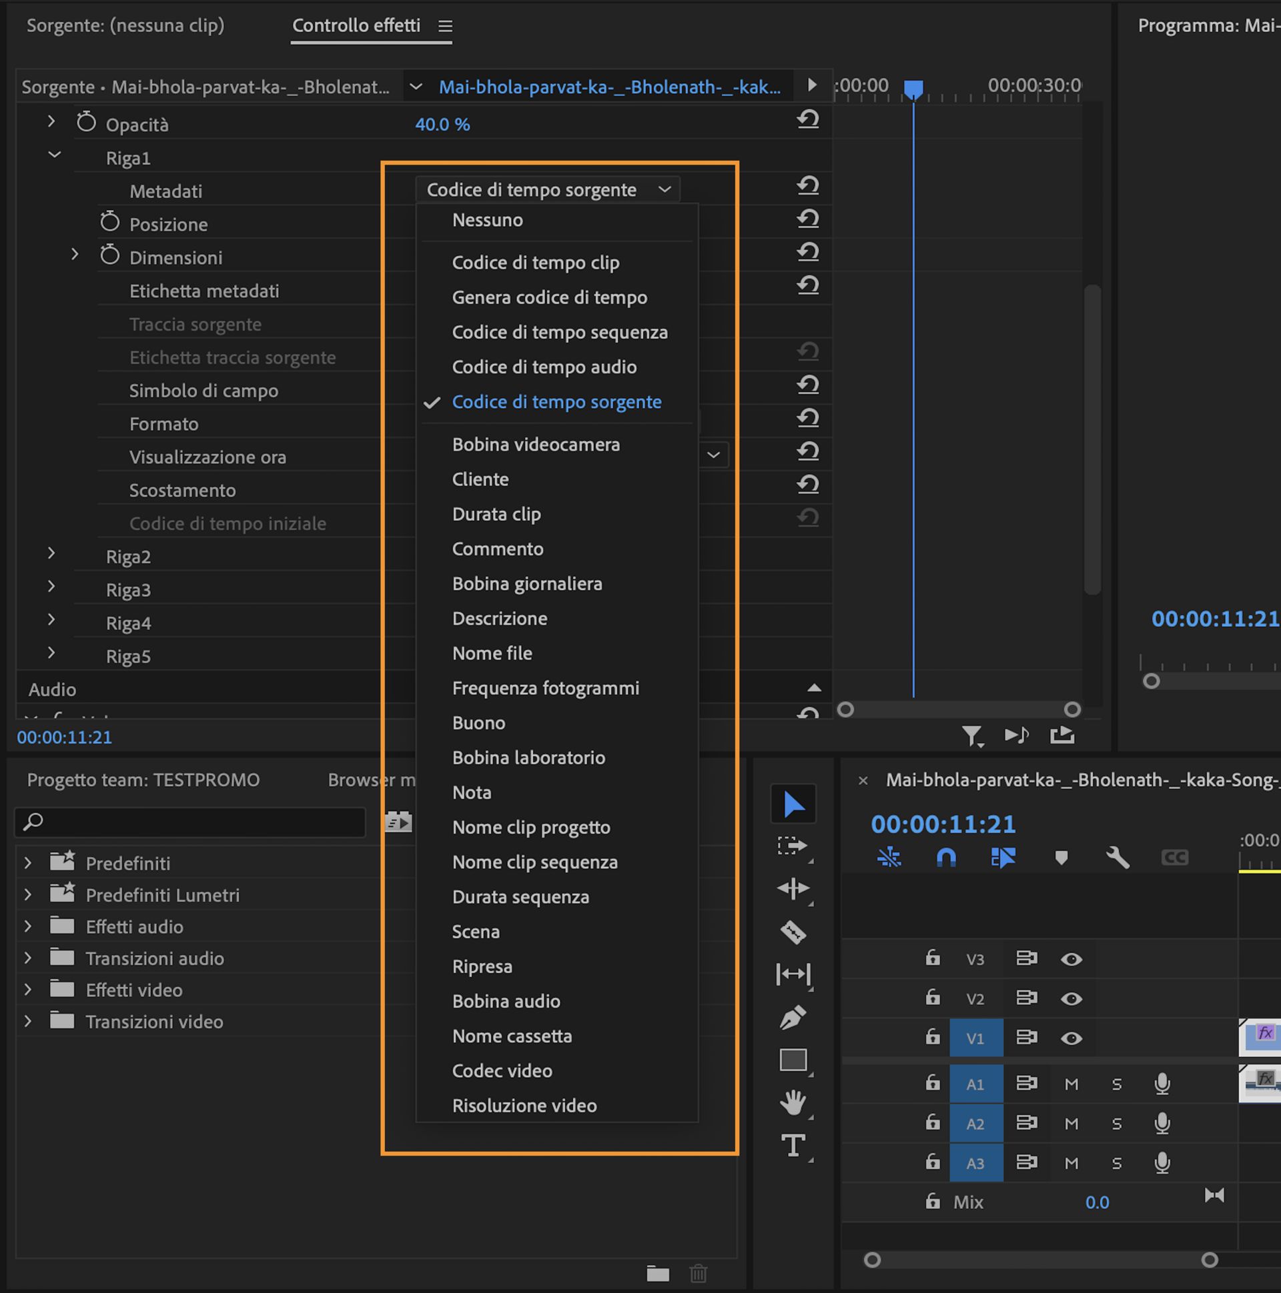Select the Ripple Edit tool
The image size is (1281, 1293).
(x=793, y=889)
